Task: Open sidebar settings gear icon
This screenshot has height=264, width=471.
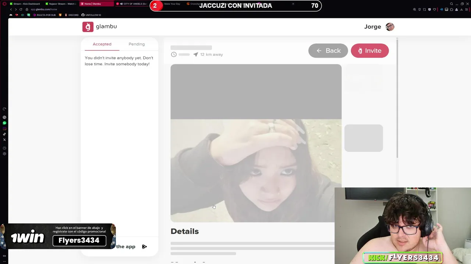Action: (4, 154)
